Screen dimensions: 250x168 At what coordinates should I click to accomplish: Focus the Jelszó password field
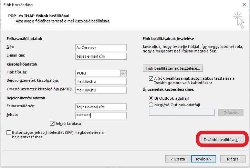click(101, 115)
